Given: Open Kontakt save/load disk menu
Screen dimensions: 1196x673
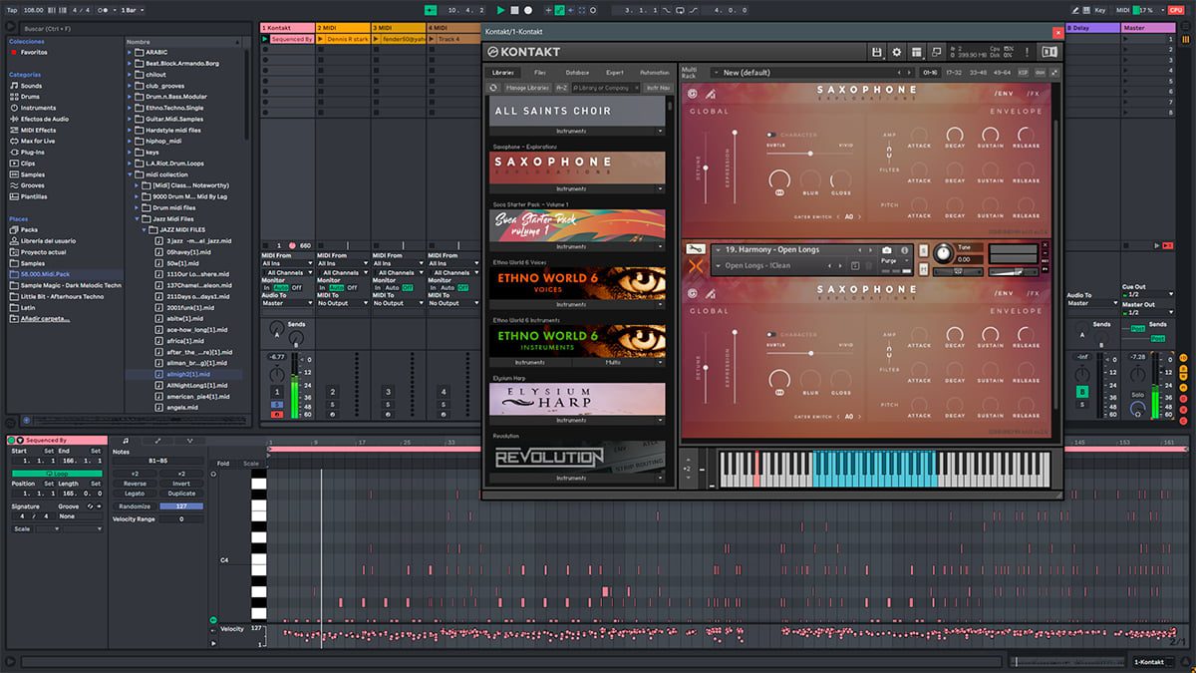Looking at the screenshot, I should [876, 52].
